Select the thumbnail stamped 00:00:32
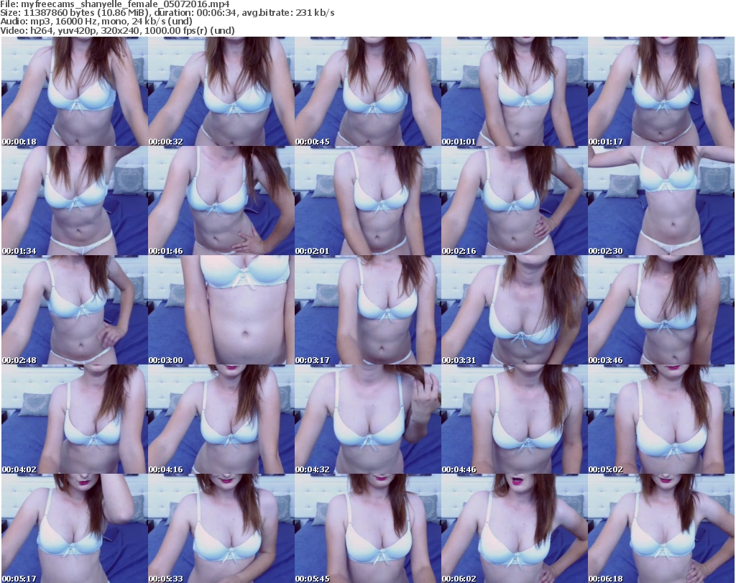The width and height of the screenshot is (736, 583). pos(221,91)
